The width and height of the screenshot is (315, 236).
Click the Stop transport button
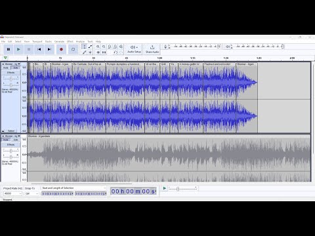tap(29, 49)
